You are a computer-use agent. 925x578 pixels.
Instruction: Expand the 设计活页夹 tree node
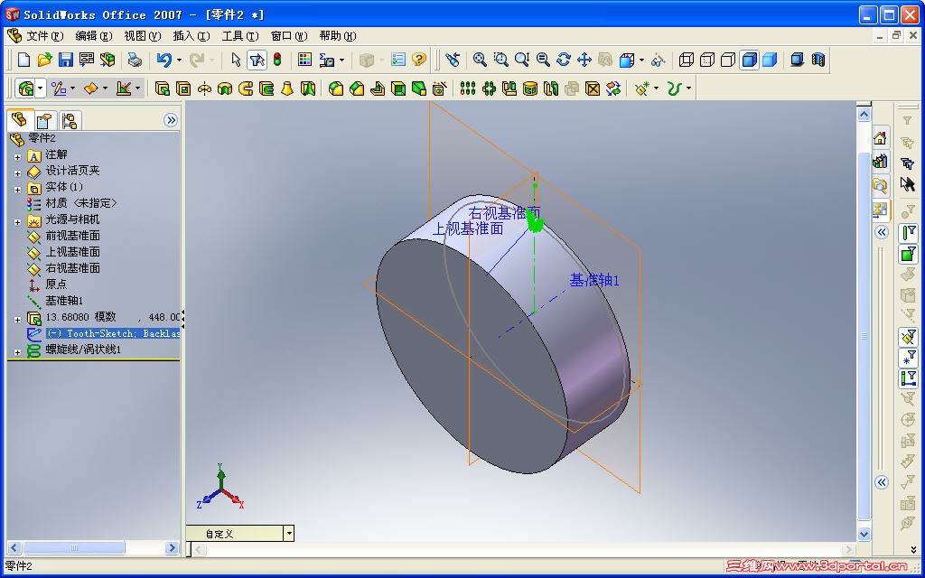coord(18,173)
